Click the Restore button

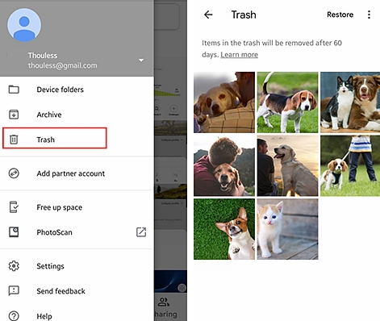pyautogui.click(x=340, y=15)
